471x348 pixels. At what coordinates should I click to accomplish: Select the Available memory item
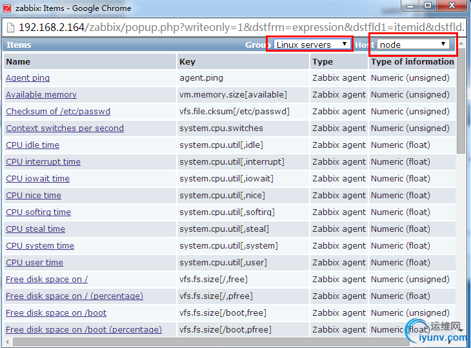(x=41, y=95)
